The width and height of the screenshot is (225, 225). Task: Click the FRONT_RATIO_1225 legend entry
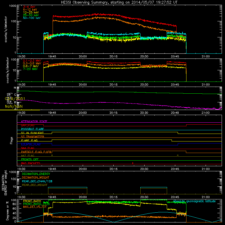tap(37, 204)
